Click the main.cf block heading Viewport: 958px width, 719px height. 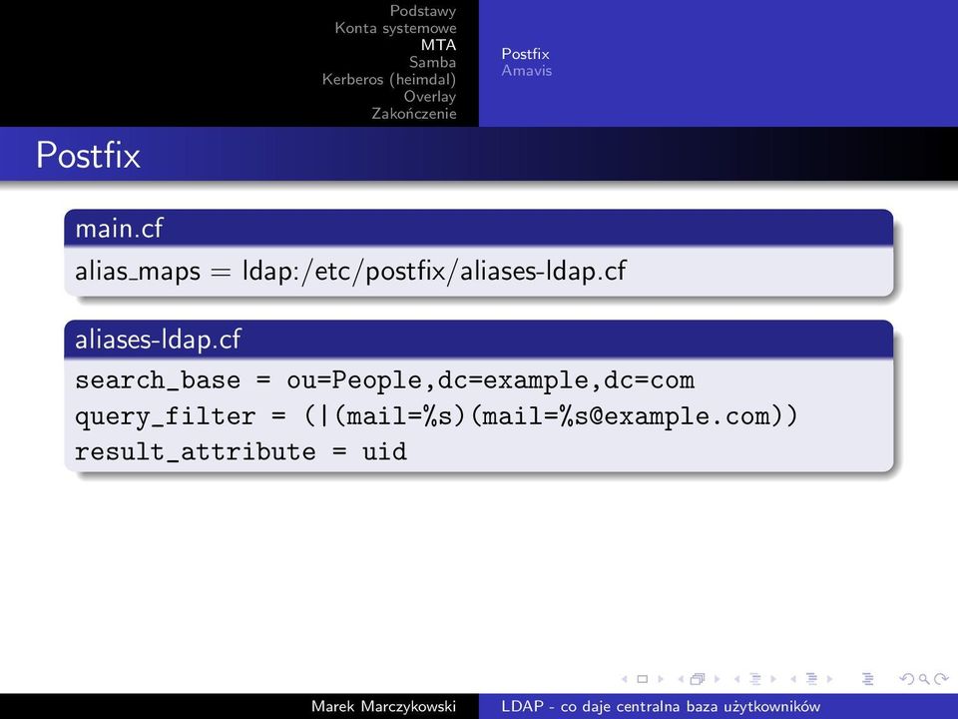(x=119, y=229)
